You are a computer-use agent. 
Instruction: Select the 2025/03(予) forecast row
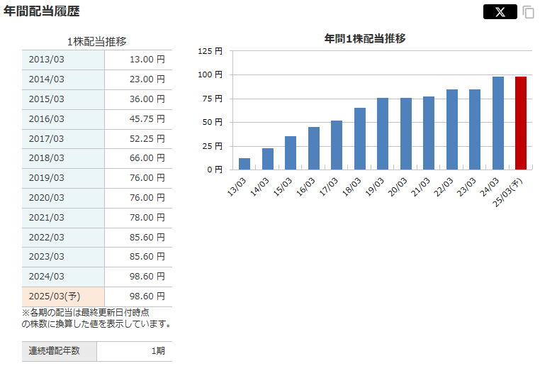coord(96,296)
